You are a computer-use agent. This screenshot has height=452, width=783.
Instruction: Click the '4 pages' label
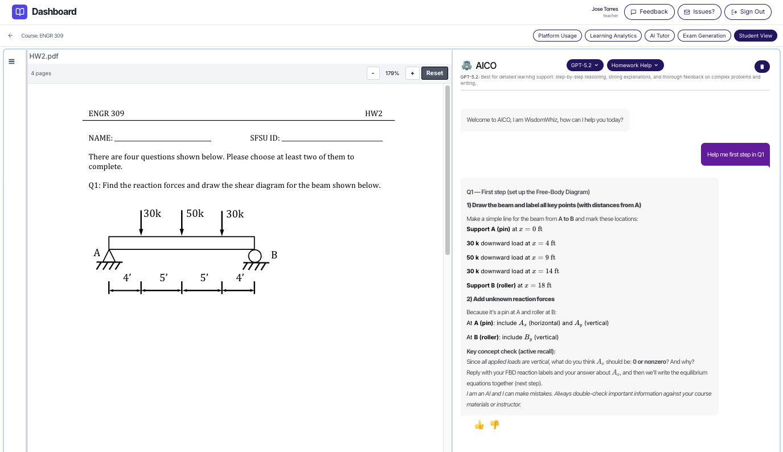tap(41, 73)
